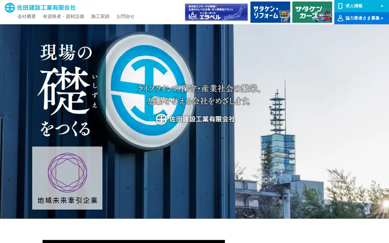Click the arrow on 協力業者さま募集 button
The height and width of the screenshot is (243, 389).
tap(382, 18)
